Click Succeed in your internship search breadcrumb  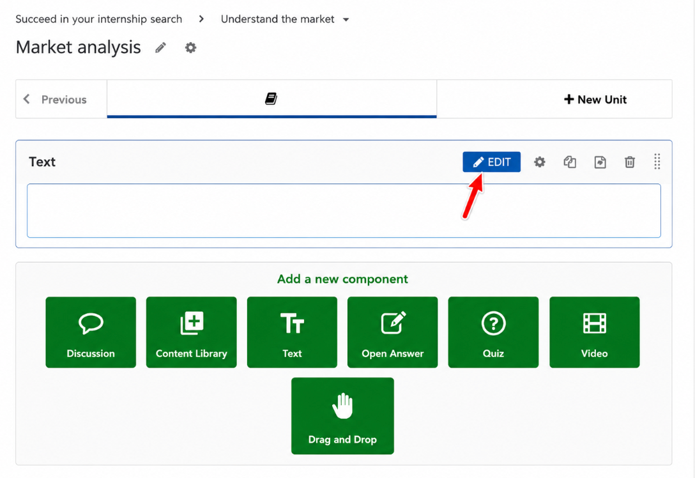point(99,19)
